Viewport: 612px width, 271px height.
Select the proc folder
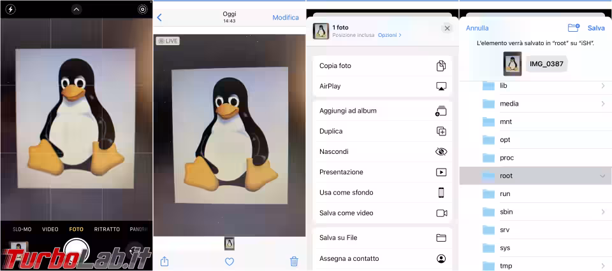point(535,158)
